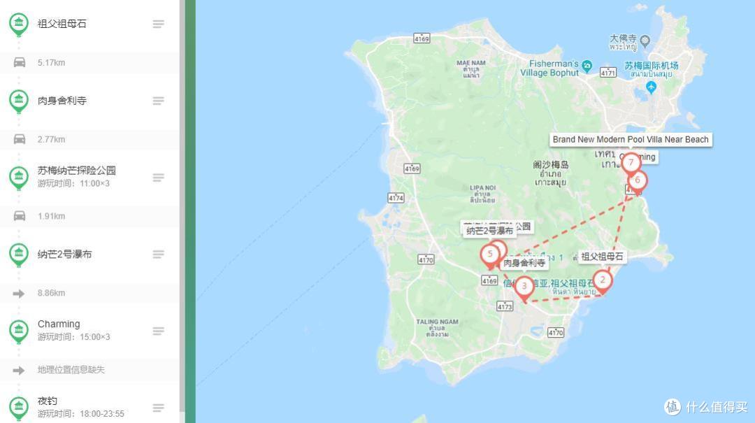Grab the reorder handle for 祖父祖母石
The width and height of the screenshot is (755, 423).
point(159,24)
